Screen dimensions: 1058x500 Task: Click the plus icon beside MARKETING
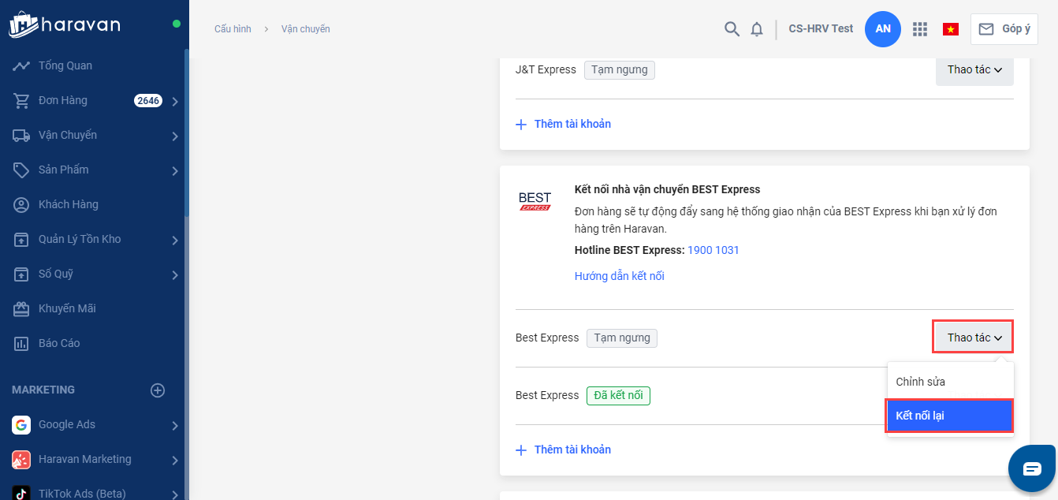point(158,390)
